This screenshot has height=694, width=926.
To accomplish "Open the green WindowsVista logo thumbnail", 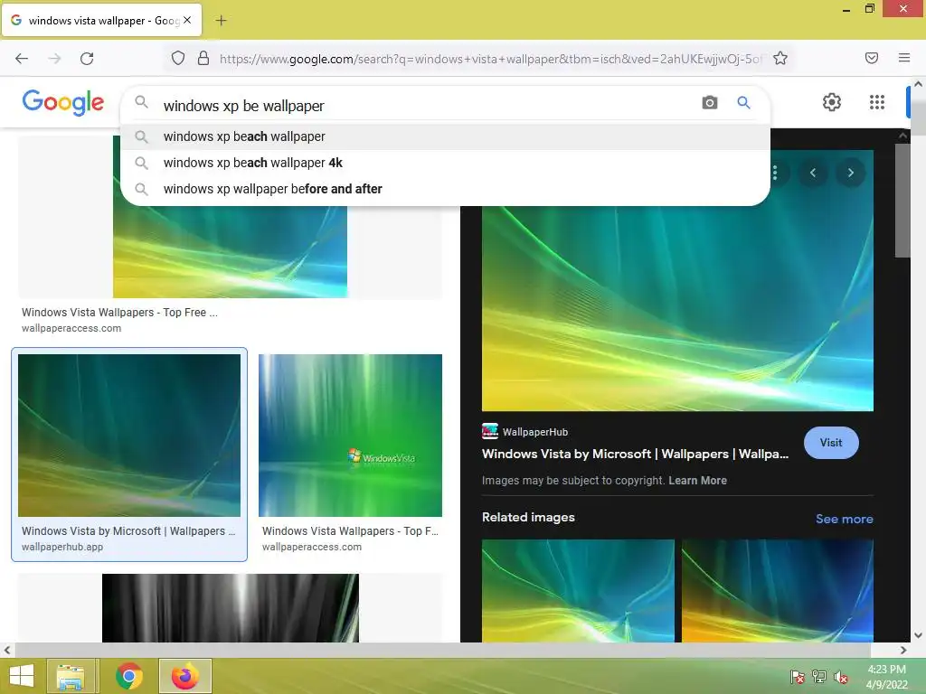I will coord(350,436).
